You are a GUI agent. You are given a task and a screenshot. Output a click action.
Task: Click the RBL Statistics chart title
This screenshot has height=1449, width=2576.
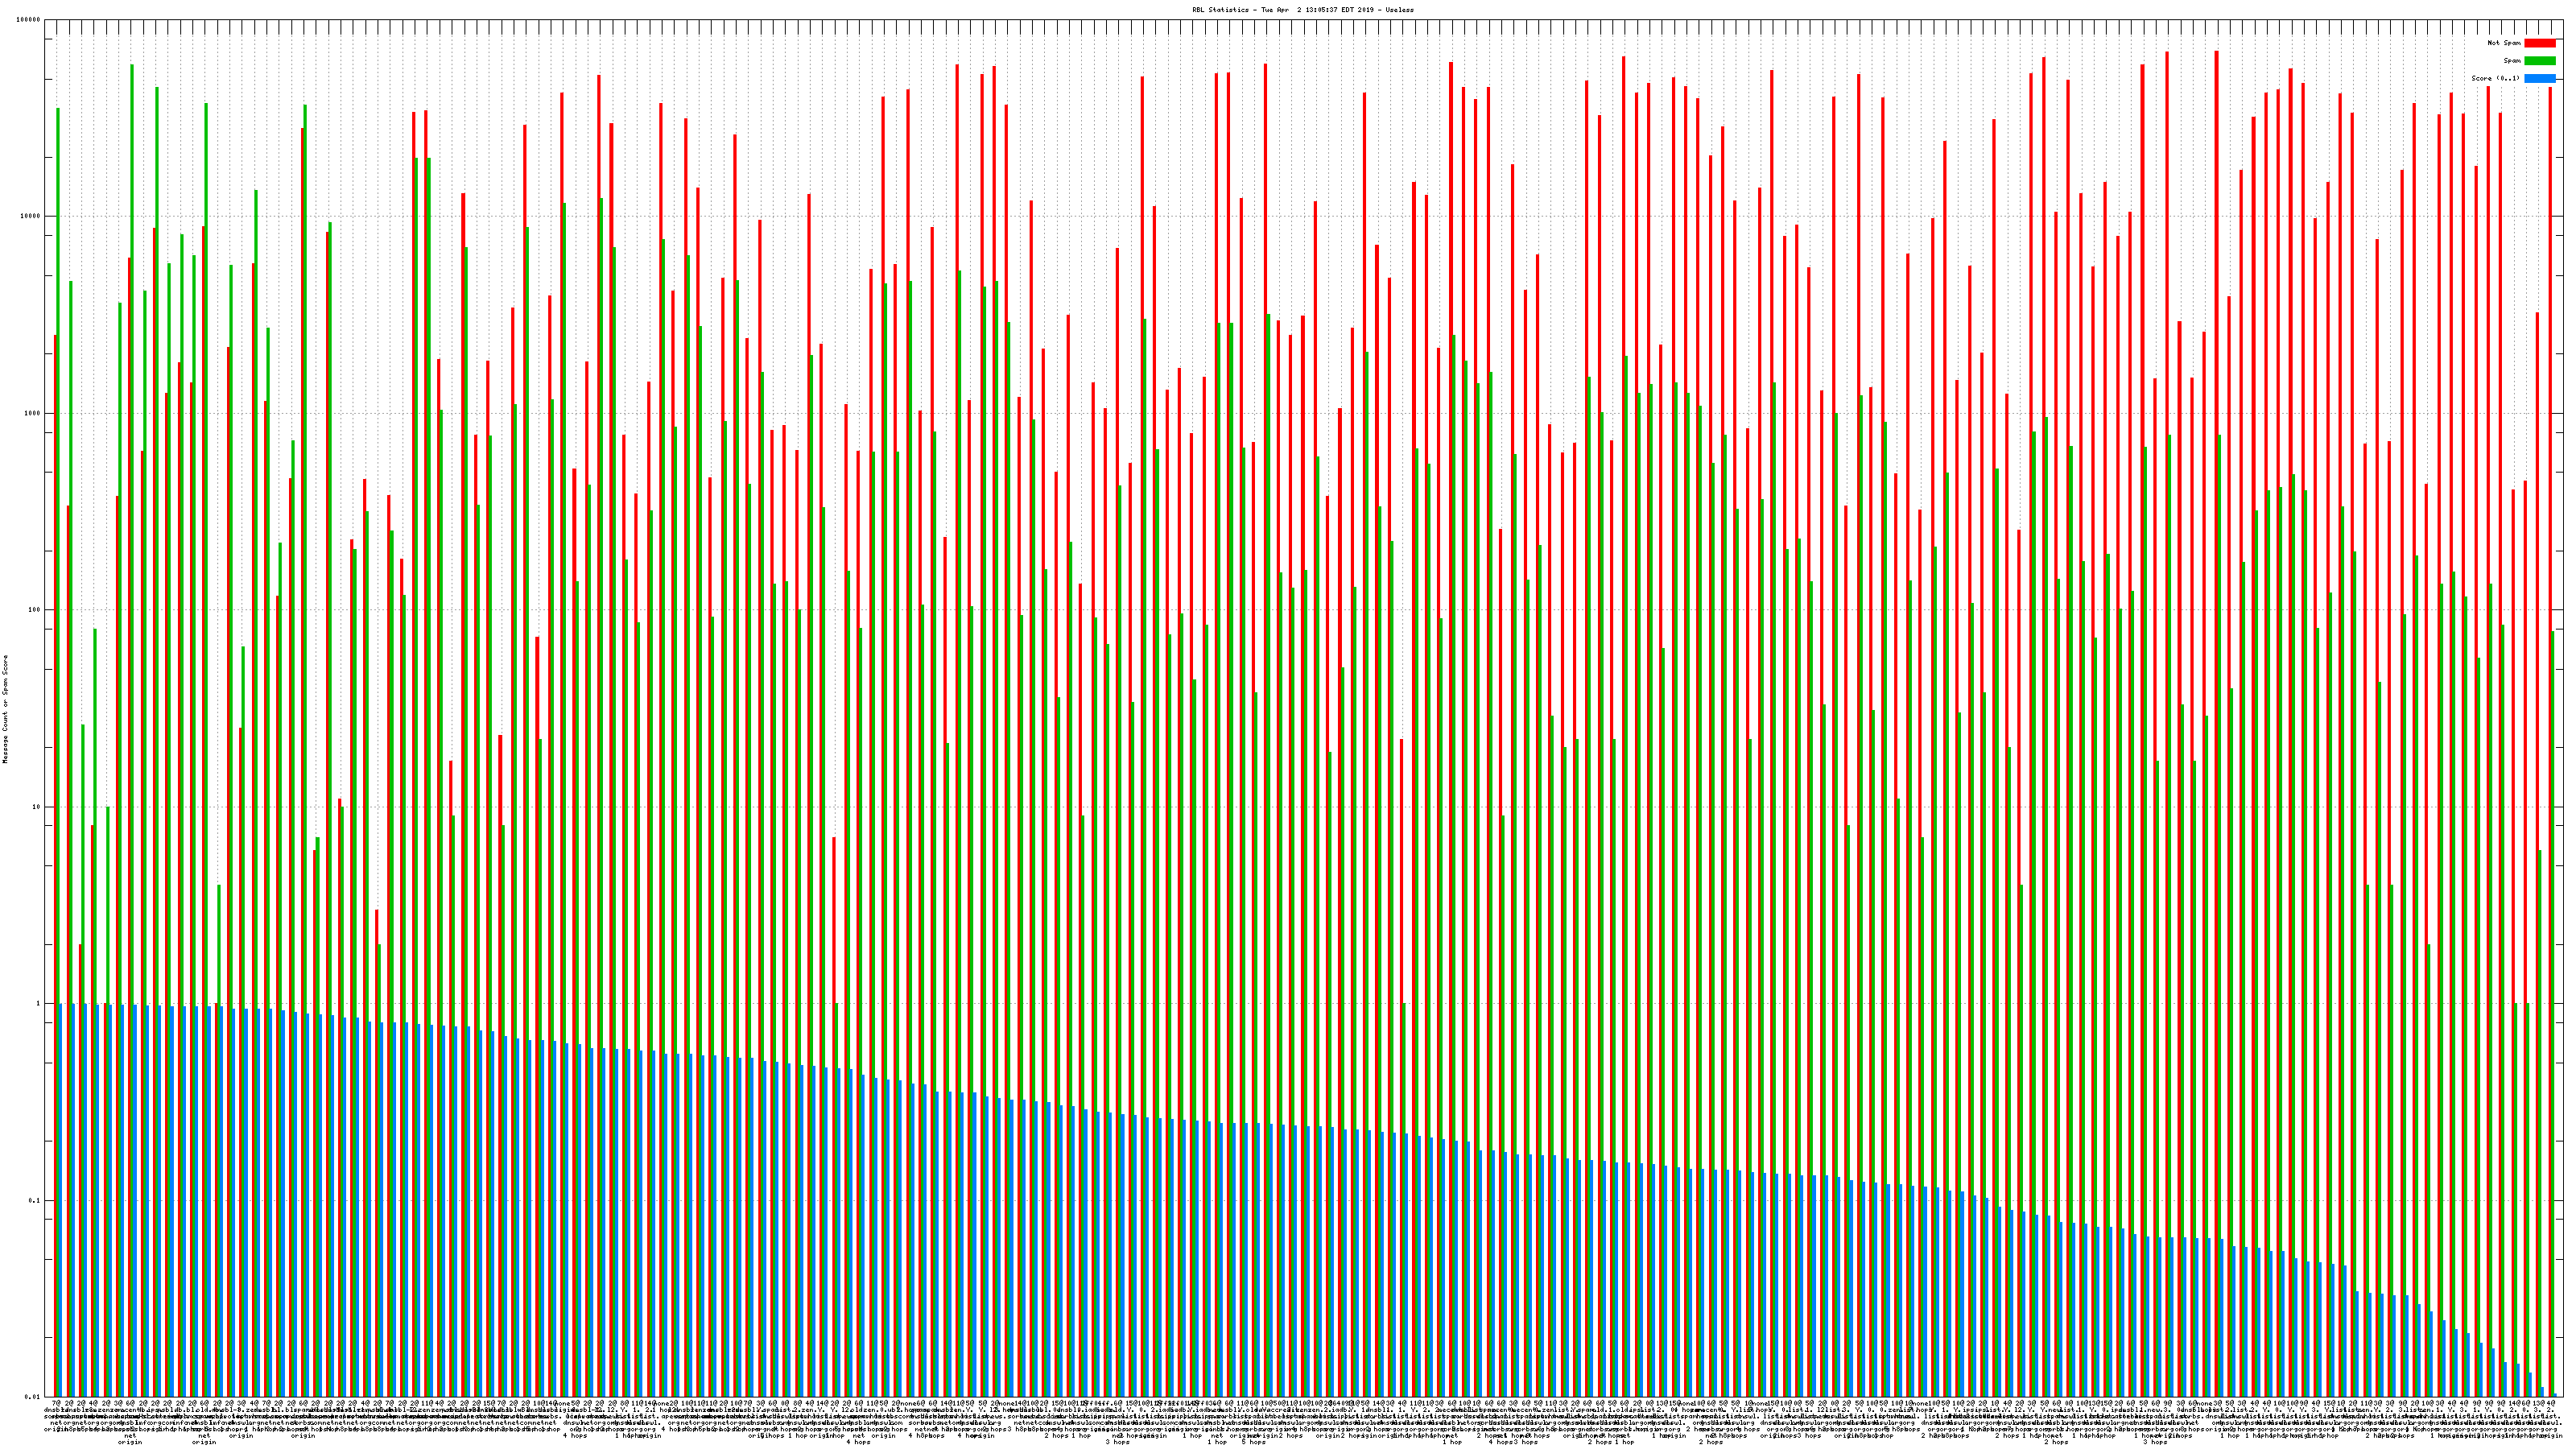1302,9
